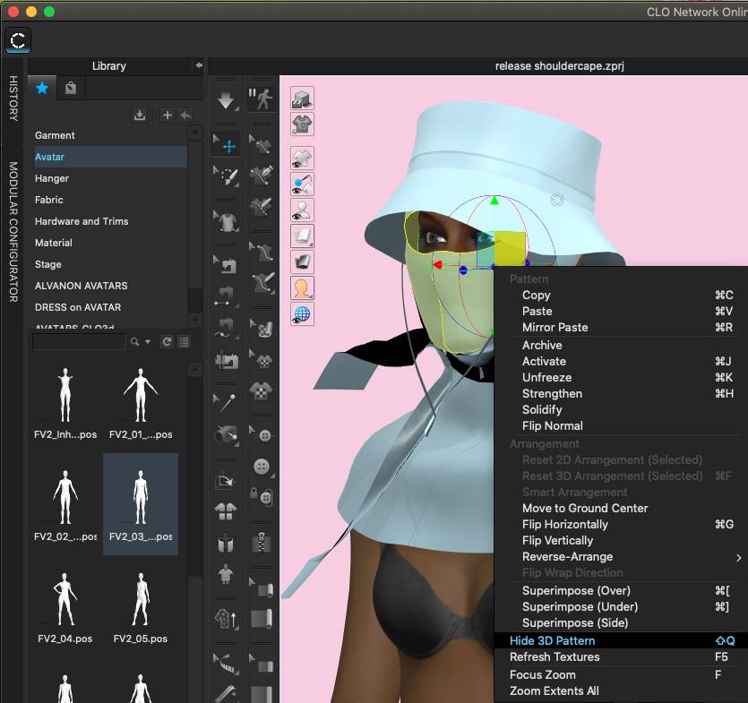
Task: Expand the Reverse-Arrange submenu arrow
Action: pyautogui.click(x=738, y=557)
